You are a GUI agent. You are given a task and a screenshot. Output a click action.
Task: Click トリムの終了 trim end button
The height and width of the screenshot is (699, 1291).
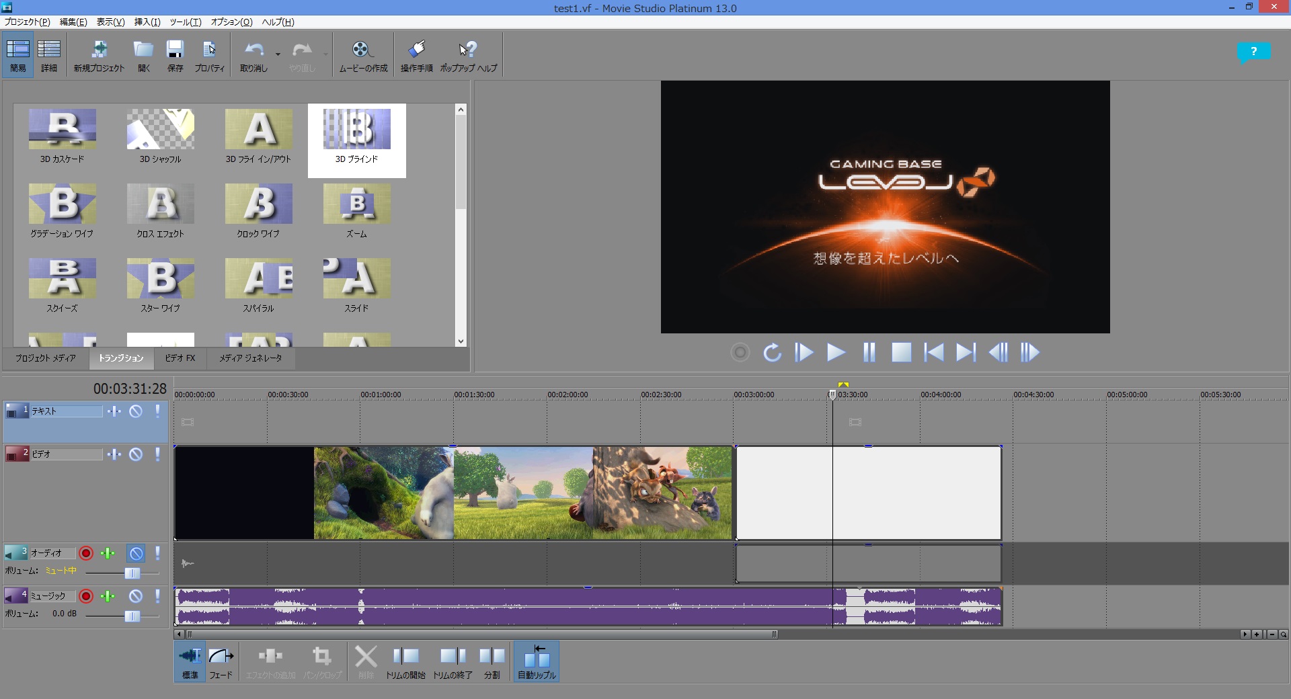click(453, 662)
